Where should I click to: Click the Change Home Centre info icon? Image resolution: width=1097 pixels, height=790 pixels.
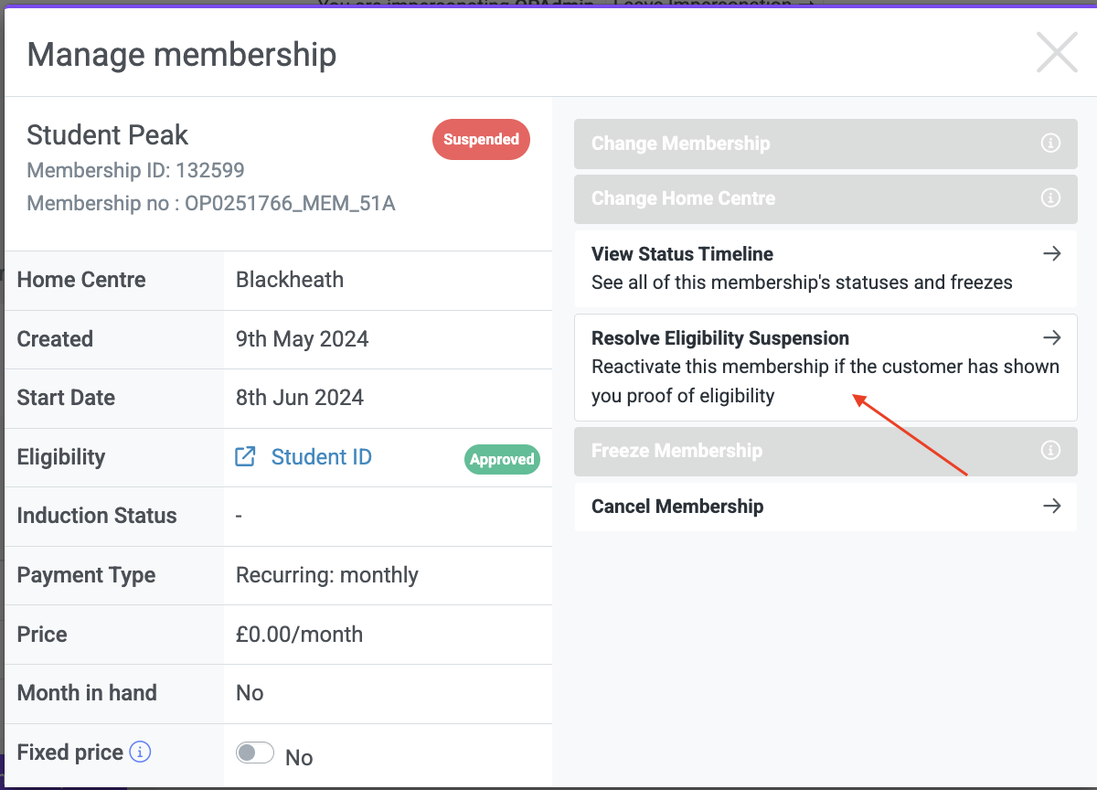(x=1051, y=197)
